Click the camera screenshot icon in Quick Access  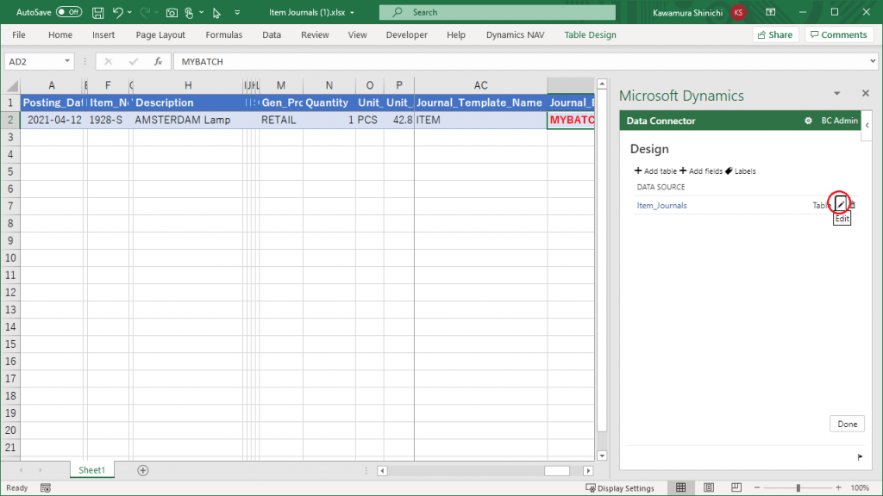[172, 12]
